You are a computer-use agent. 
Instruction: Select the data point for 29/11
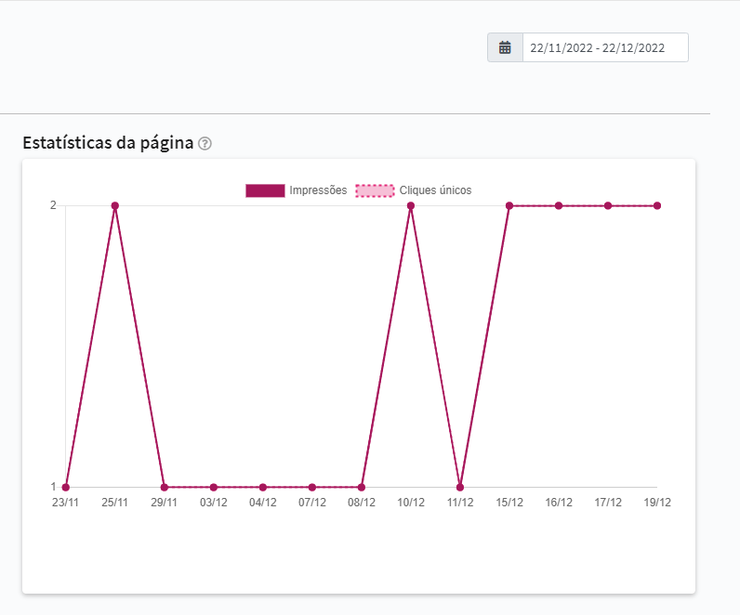point(165,487)
